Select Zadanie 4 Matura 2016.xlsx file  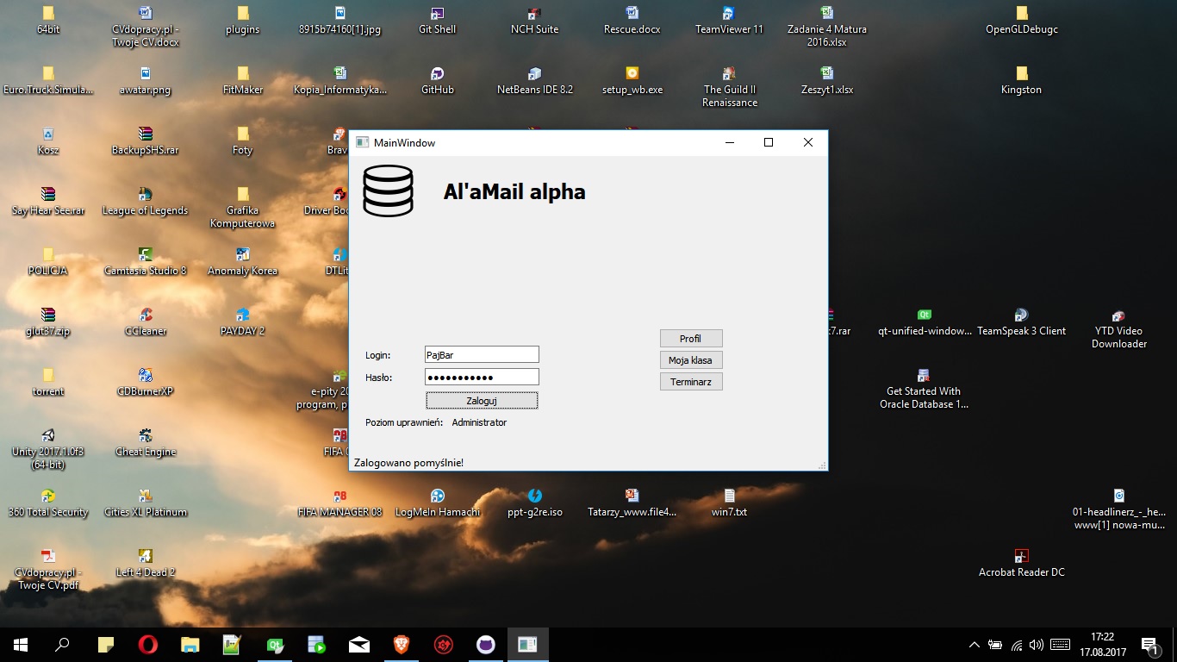click(x=827, y=27)
